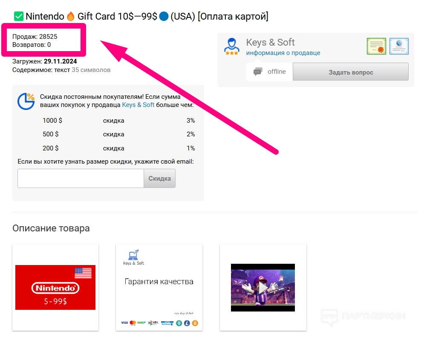Click the Visa logo in guarantee image
This screenshot has height=349, width=427.
[124, 323]
